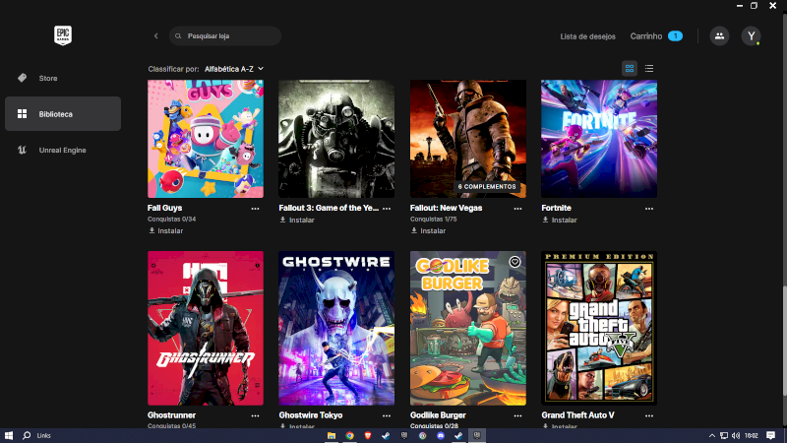
Task: Open Fortnite cover thumbnail
Action: point(599,139)
